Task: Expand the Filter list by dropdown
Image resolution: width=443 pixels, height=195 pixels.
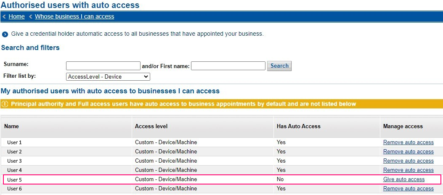Action: point(108,76)
